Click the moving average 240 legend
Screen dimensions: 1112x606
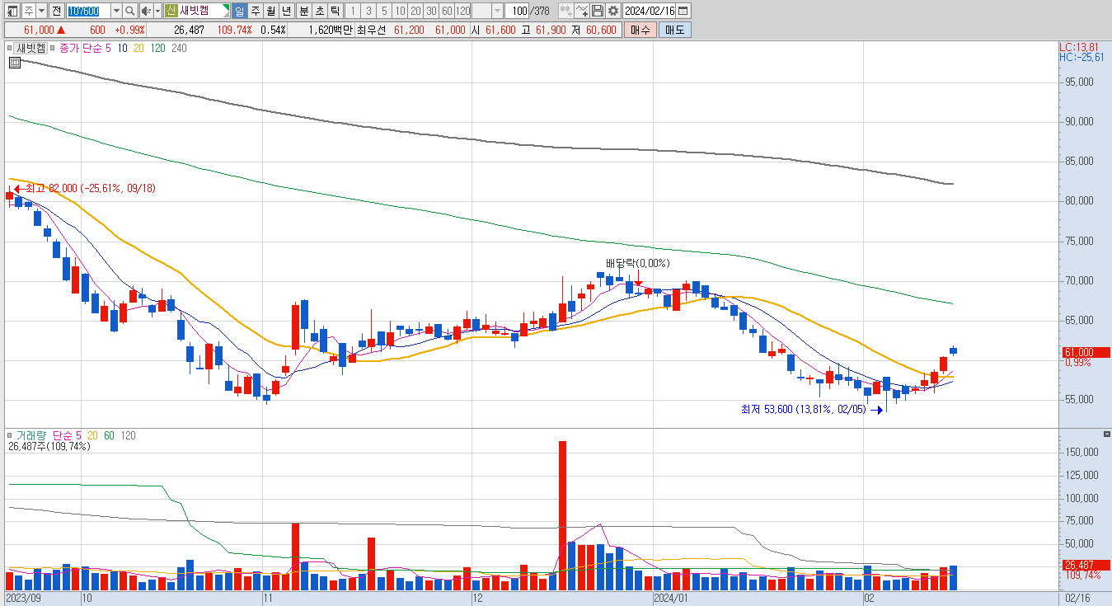pos(179,48)
